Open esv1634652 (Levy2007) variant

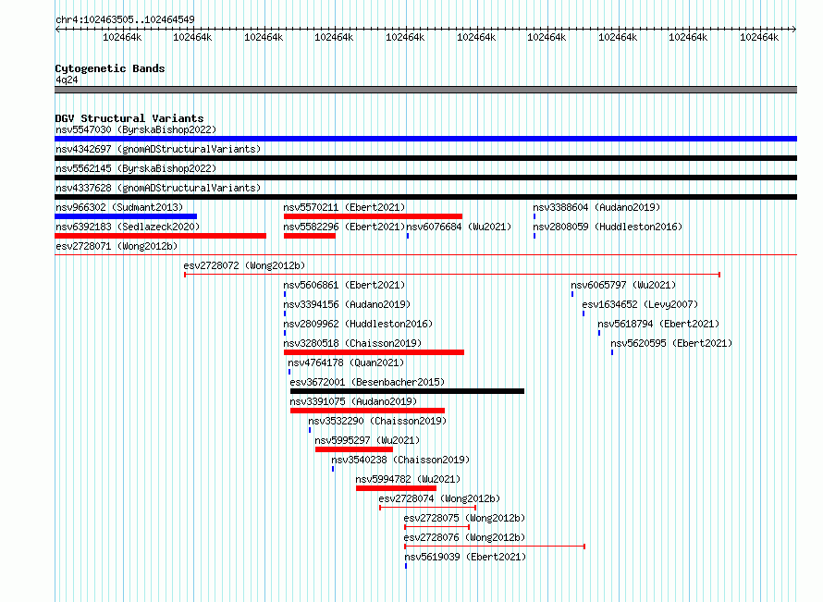coord(640,304)
